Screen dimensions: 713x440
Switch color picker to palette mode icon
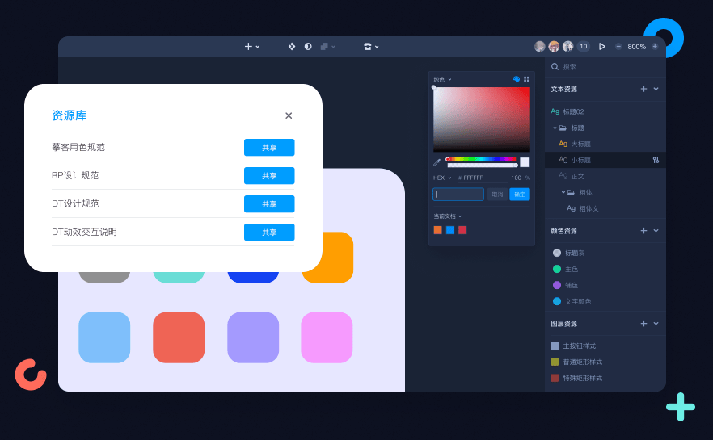(x=517, y=79)
